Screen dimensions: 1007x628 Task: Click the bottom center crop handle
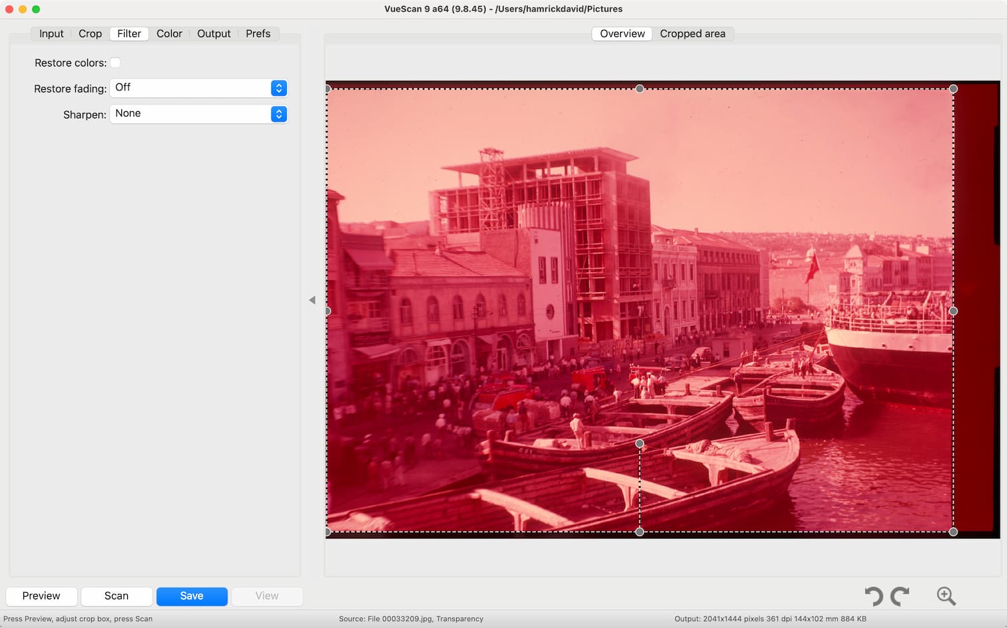[639, 532]
